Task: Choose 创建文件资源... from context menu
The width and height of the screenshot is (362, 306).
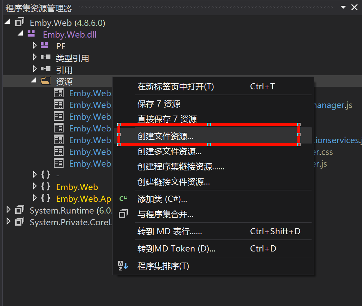Action: coord(165,136)
